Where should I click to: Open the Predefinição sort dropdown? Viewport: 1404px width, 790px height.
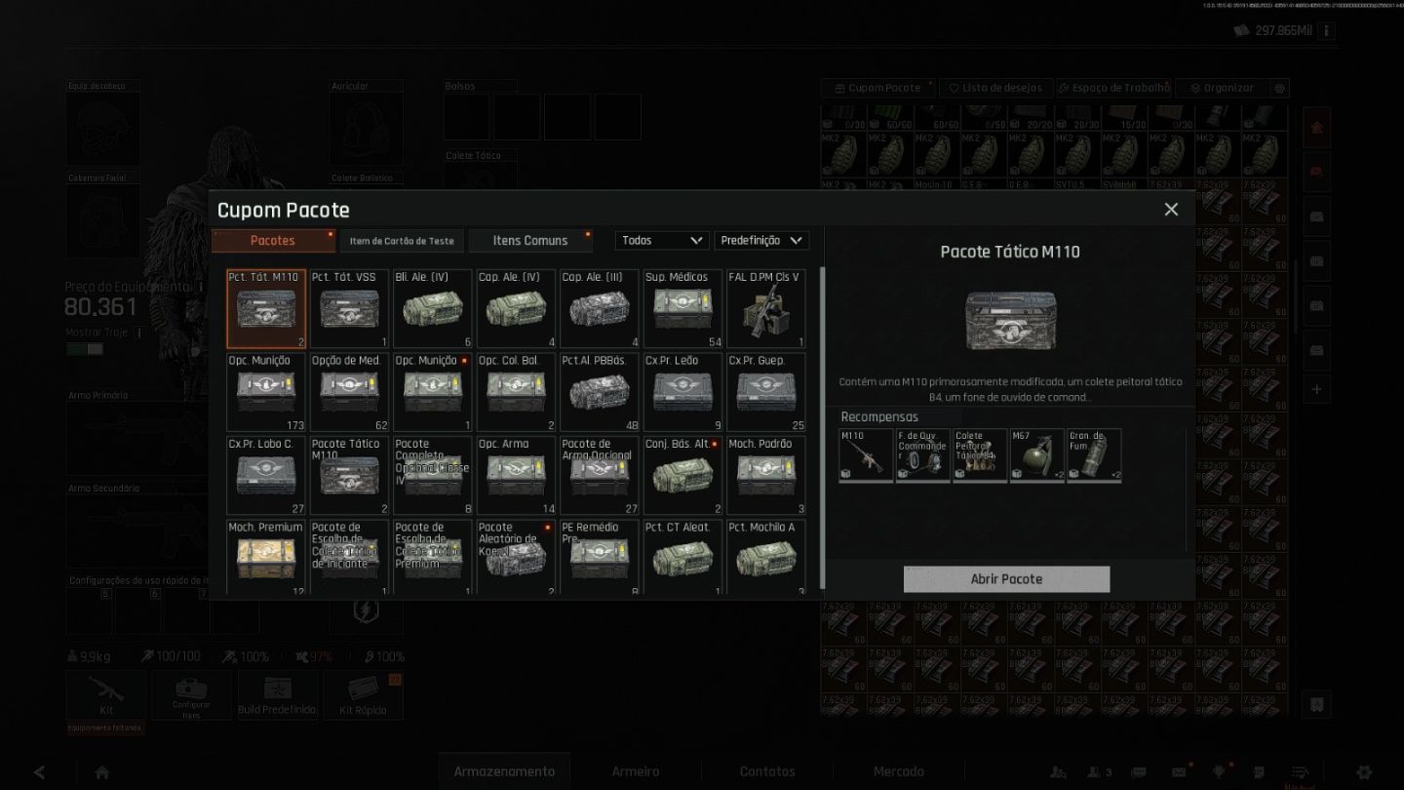click(x=761, y=240)
